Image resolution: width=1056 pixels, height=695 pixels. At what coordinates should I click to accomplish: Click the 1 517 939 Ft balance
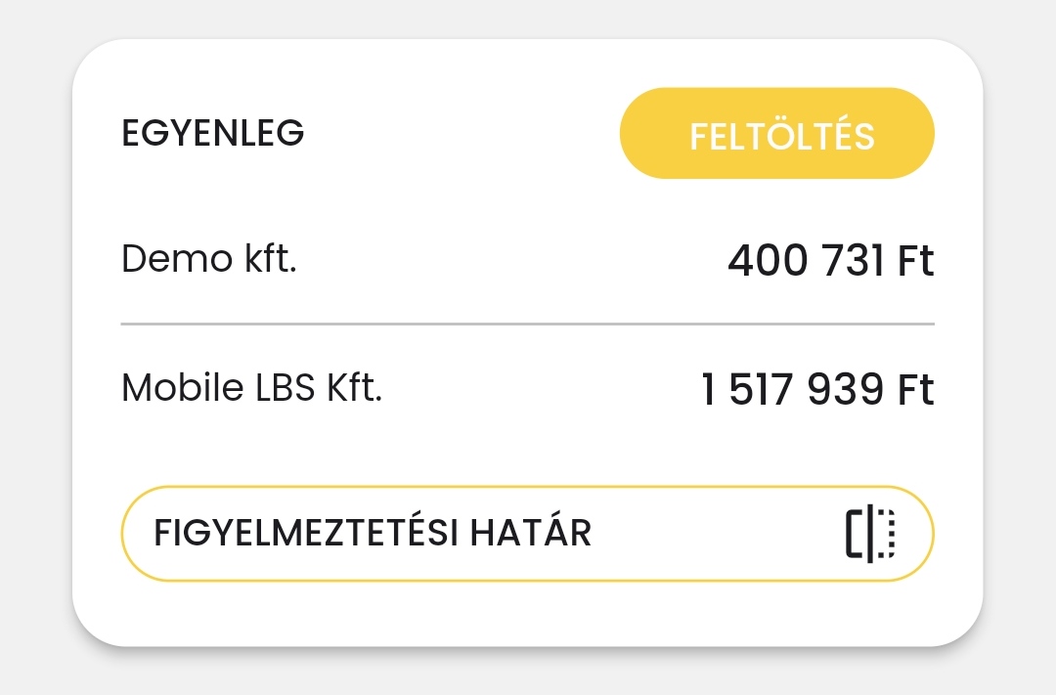point(817,390)
